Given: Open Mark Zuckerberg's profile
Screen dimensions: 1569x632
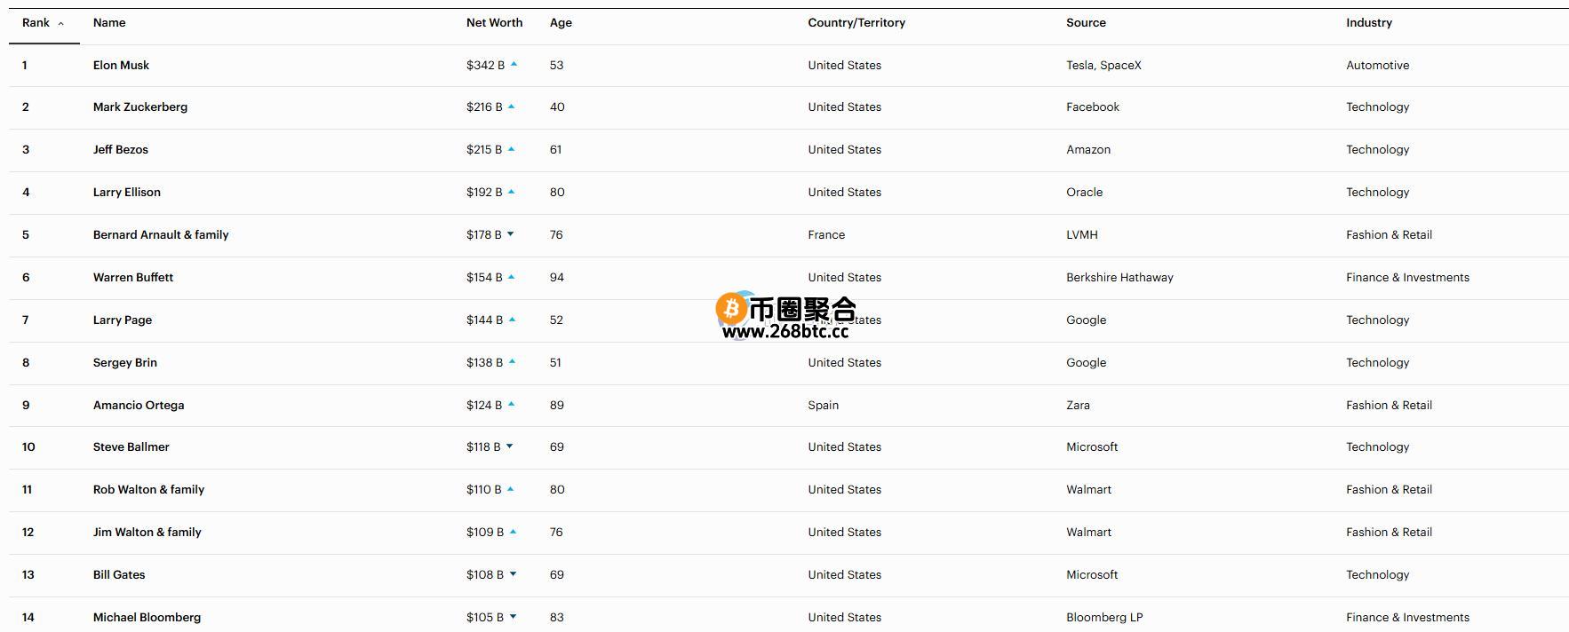Looking at the screenshot, I should pos(140,107).
